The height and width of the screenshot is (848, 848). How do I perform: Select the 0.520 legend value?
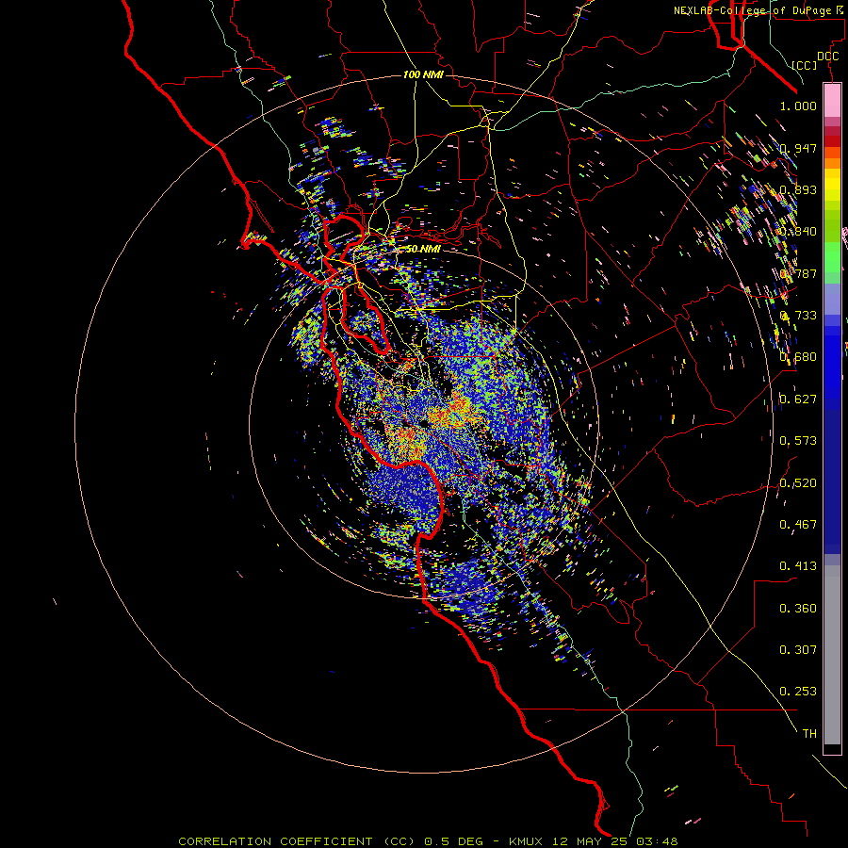[x=798, y=483]
